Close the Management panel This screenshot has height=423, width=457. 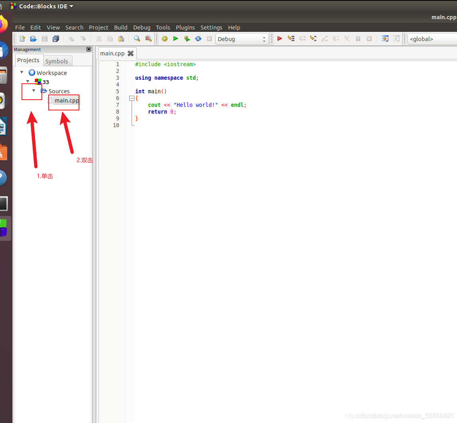[89, 49]
